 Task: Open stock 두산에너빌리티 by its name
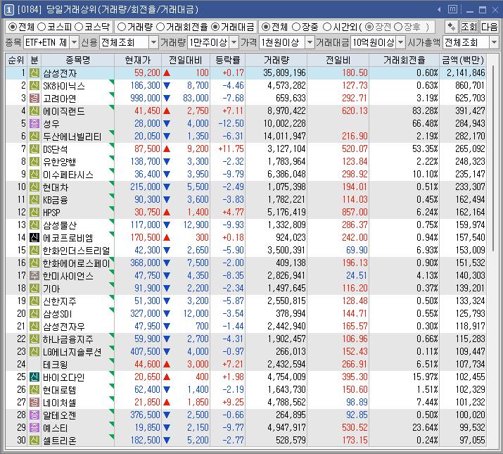coord(72,137)
